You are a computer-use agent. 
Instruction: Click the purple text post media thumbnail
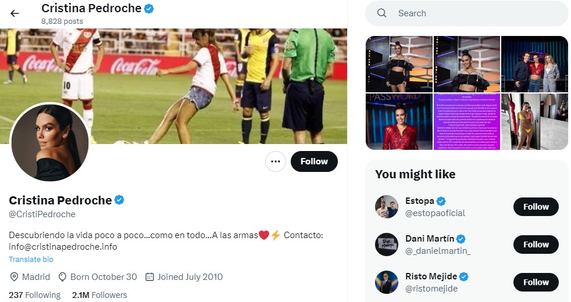coord(466,122)
